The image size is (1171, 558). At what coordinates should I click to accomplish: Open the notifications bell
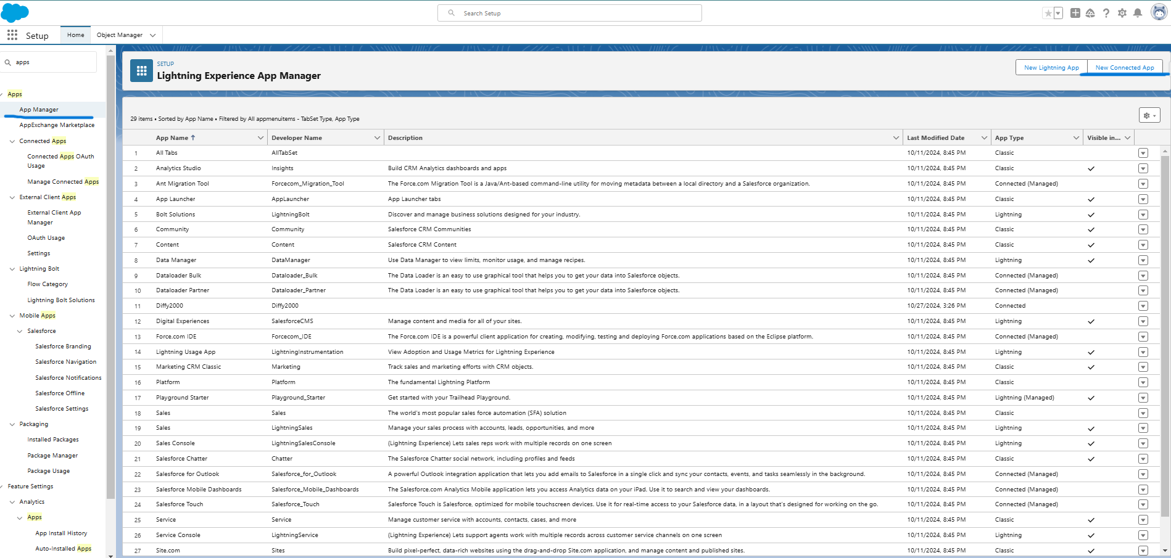coord(1138,13)
